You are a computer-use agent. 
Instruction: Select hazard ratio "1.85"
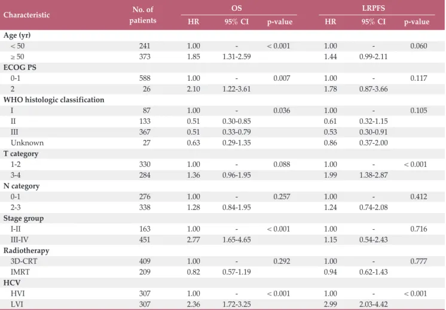pos(194,57)
